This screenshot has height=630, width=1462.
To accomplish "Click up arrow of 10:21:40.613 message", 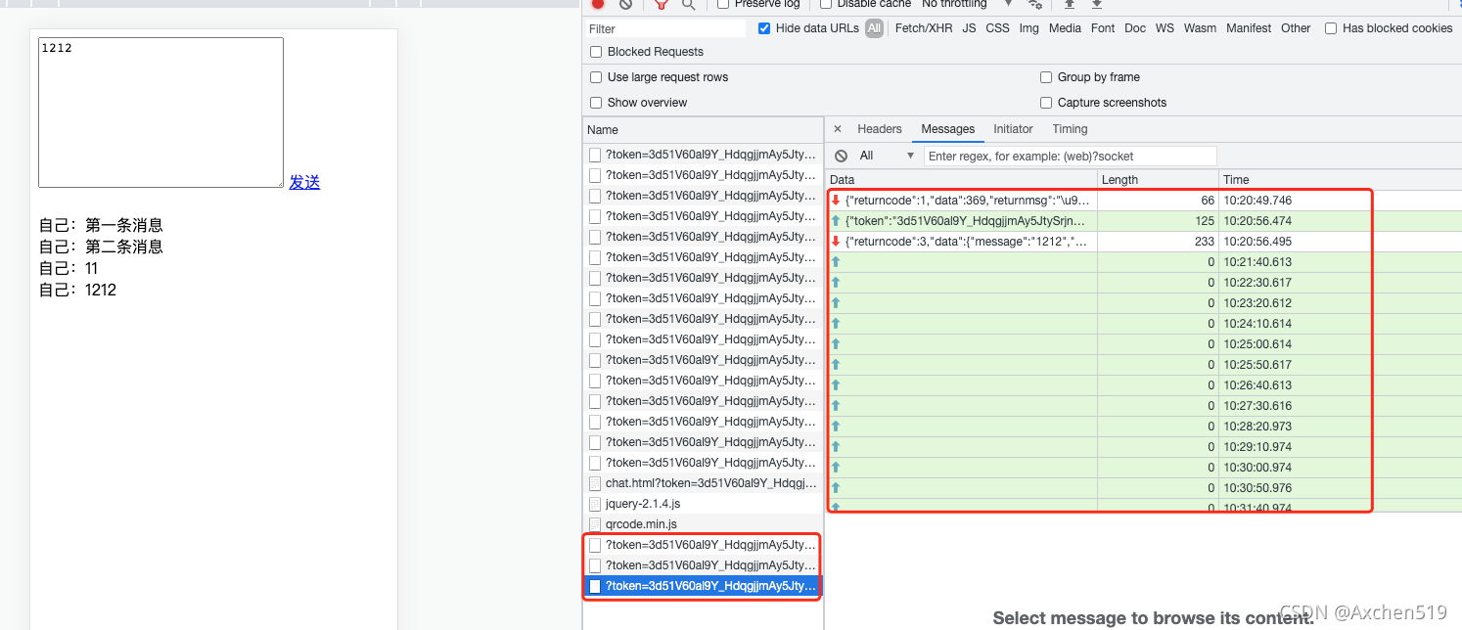I will click(x=836, y=262).
